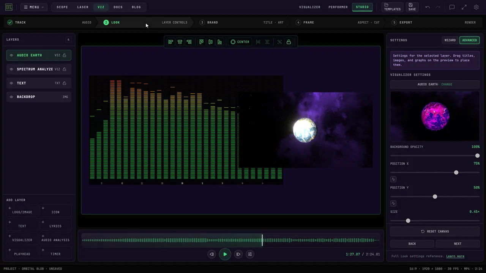Hide the Backdrop layer
Viewport: 486px width, 273px height.
click(x=11, y=97)
